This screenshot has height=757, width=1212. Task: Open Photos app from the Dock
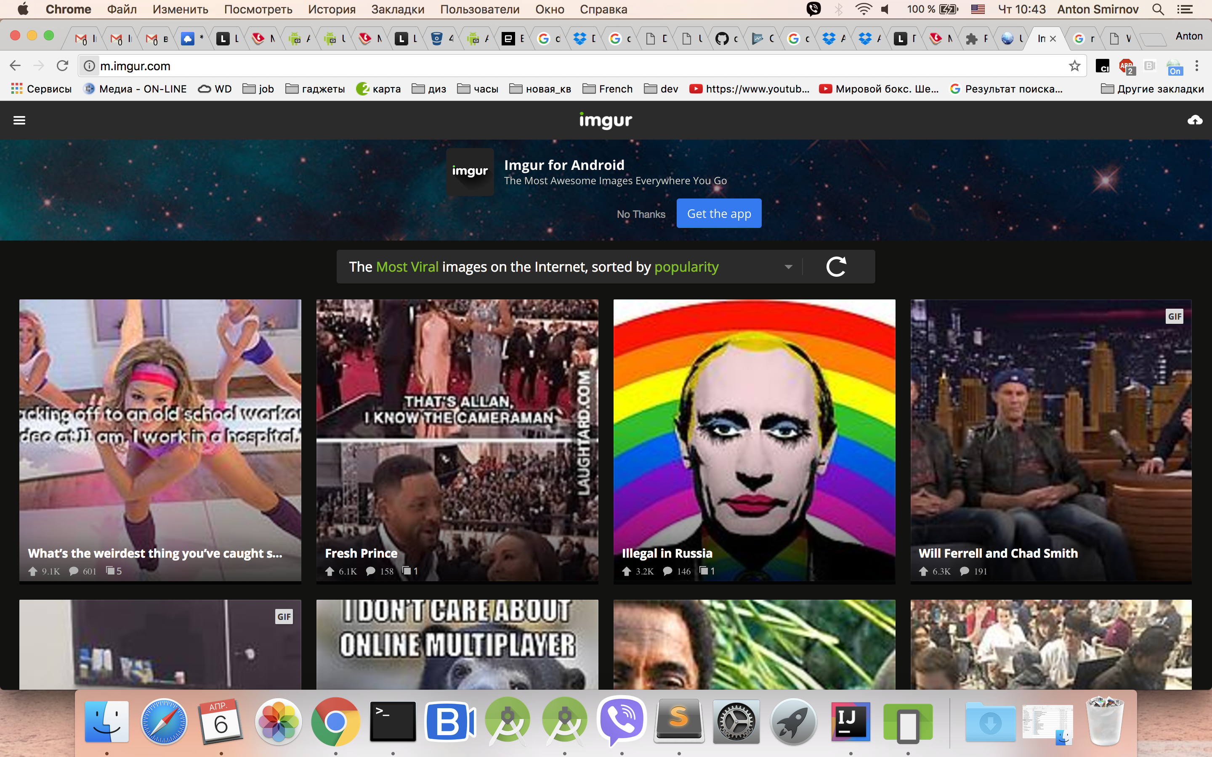click(278, 721)
